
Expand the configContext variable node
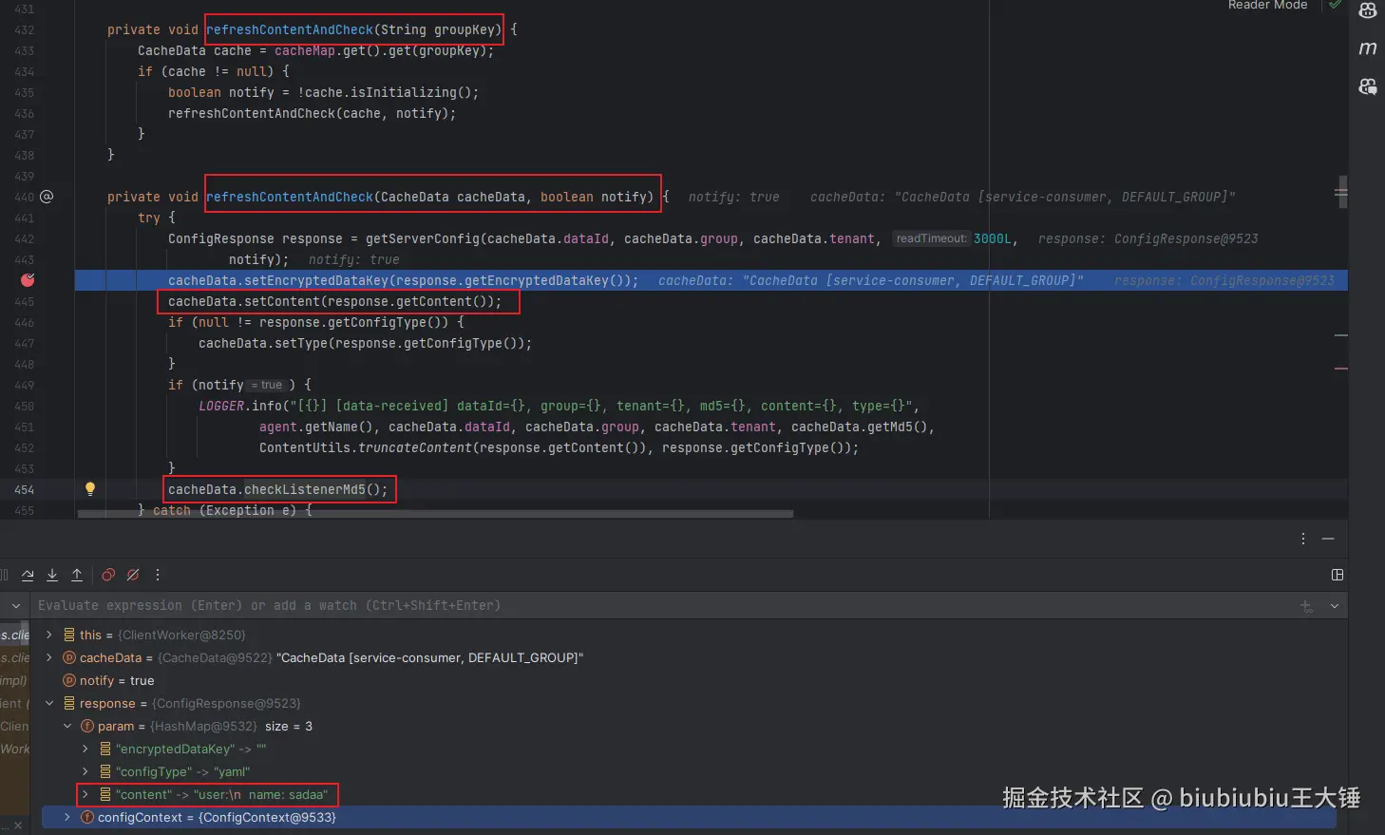(x=67, y=817)
